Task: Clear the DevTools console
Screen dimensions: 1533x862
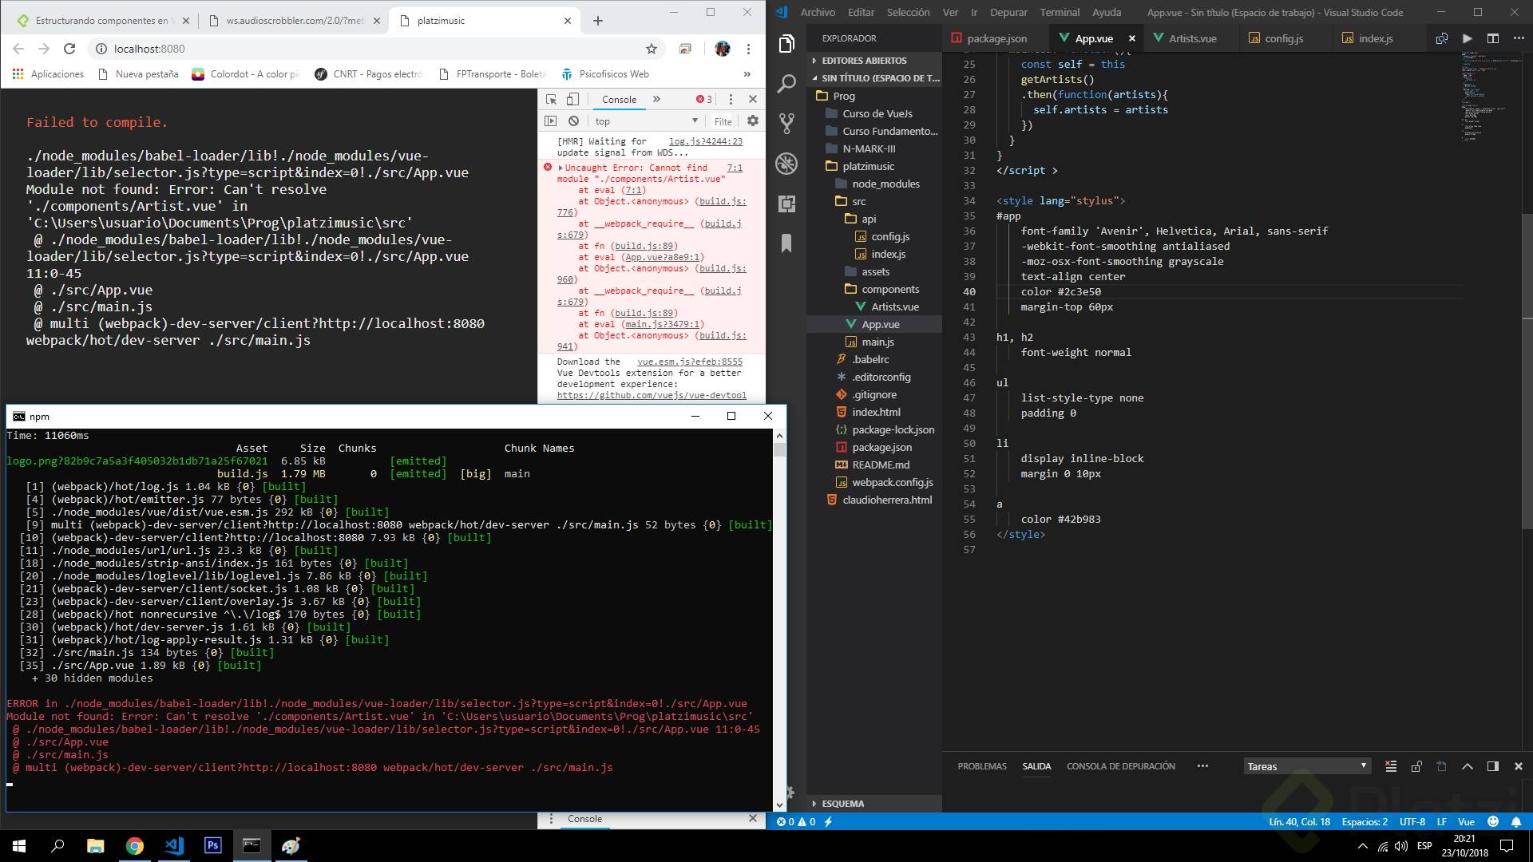Action: [573, 121]
